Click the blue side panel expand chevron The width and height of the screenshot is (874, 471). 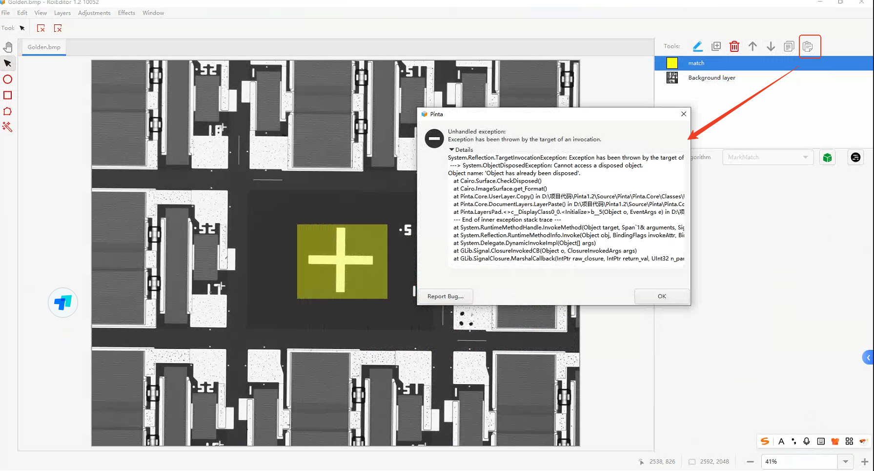pyautogui.click(x=868, y=358)
